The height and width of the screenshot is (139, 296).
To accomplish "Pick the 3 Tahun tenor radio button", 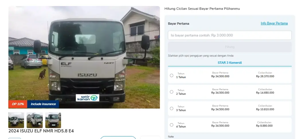I will click(x=172, y=109).
